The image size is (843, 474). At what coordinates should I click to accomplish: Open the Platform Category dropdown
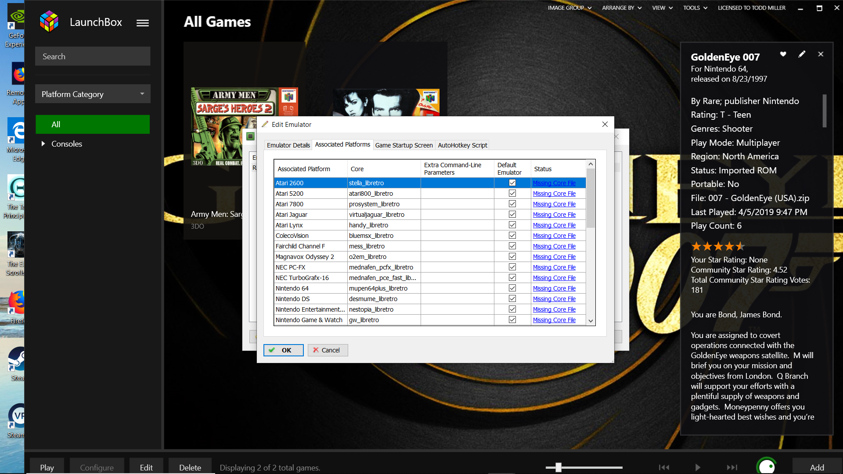(93, 94)
